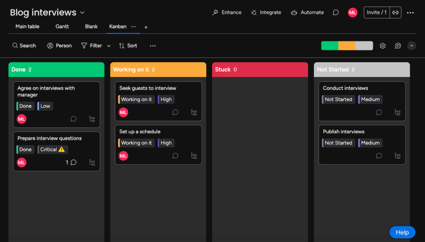Open the Blog interviews board name dropdown
This screenshot has height=242, width=425.
click(x=81, y=12)
